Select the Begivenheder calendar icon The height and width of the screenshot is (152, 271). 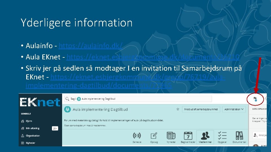(x=188, y=135)
